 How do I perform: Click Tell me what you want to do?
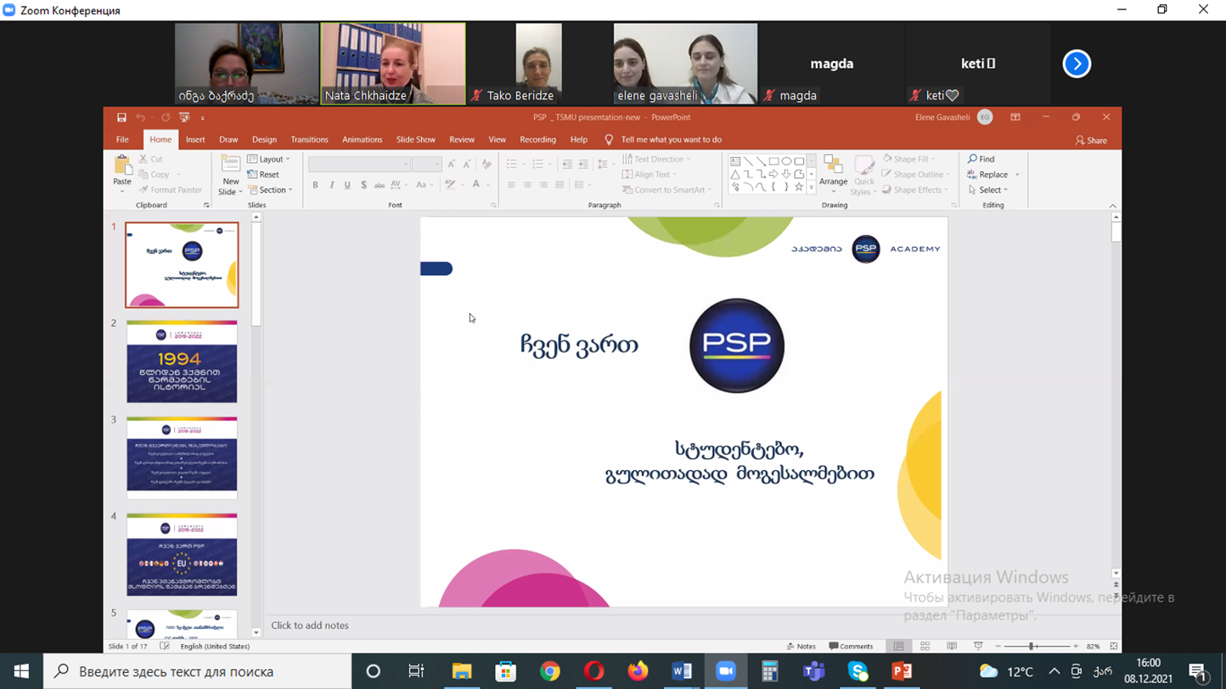671,140
